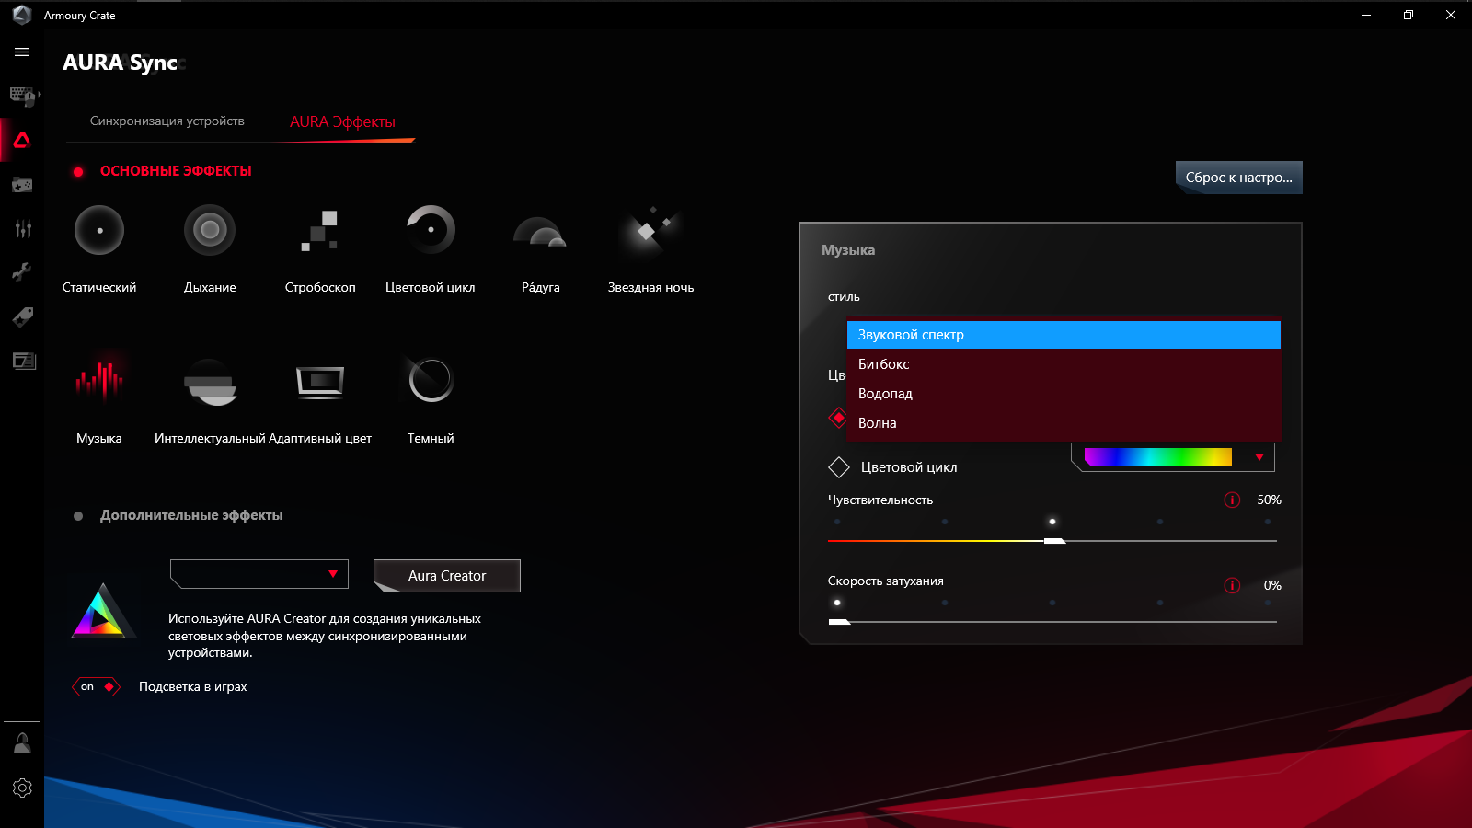
Task: Open the Game Library gamepad sidebar icon
Action: (22, 185)
